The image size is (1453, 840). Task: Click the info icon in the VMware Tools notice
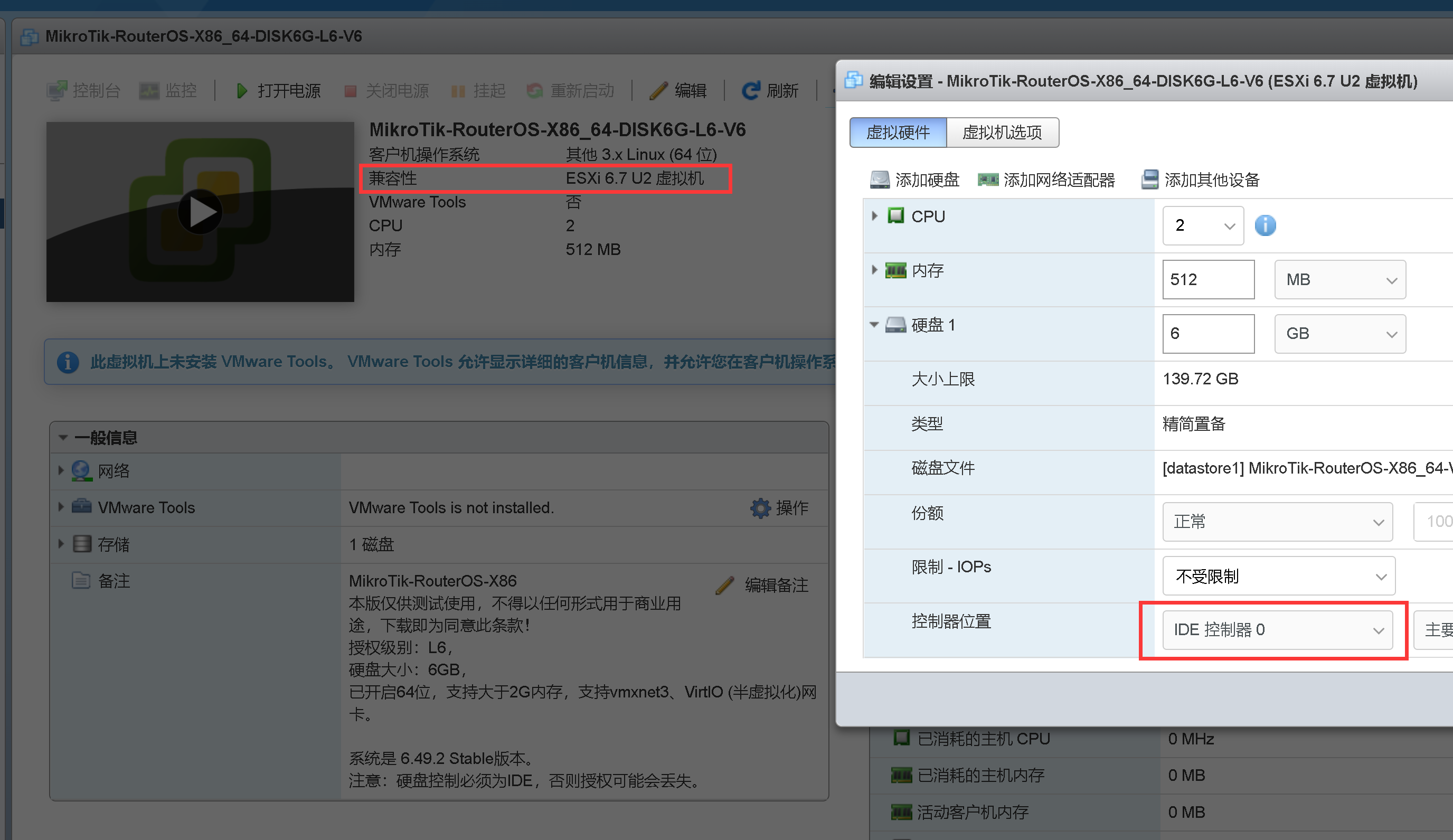68,362
